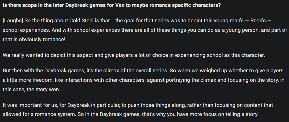Image resolution: width=289 pixels, height=122 pixels.
Task: Click the paragraph starting But then with
Action: pyautogui.click(x=143, y=80)
